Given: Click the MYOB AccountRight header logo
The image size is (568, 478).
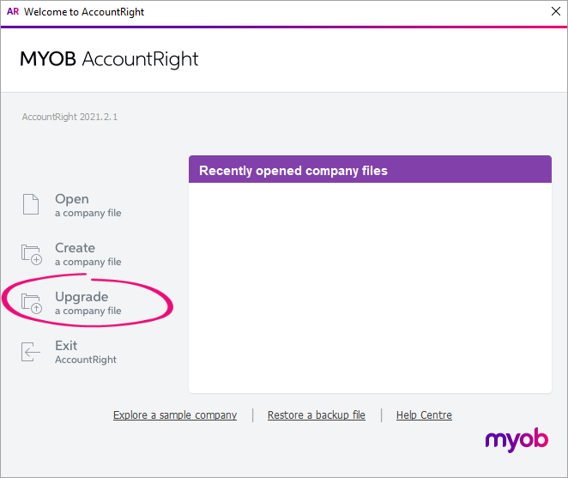Looking at the screenshot, I should [x=110, y=59].
